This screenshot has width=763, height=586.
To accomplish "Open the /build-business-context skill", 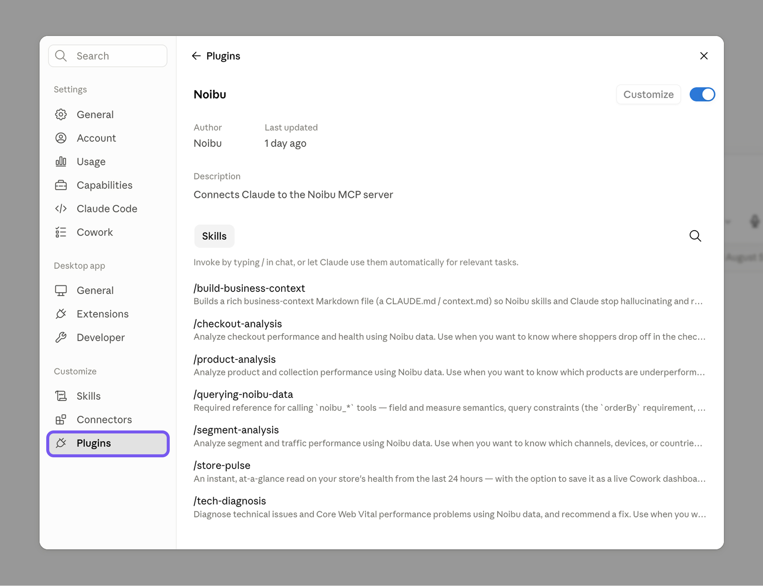I will (249, 288).
